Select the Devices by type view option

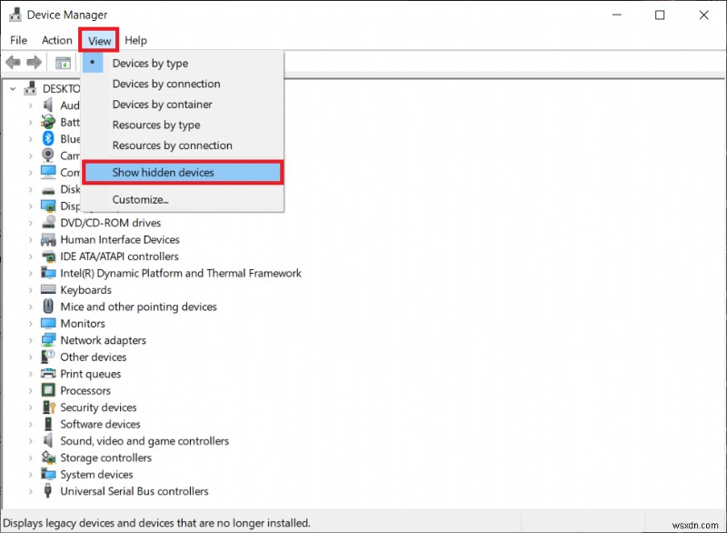[x=183, y=63]
